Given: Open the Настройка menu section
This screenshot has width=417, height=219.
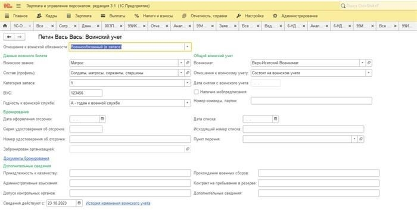Looking at the screenshot, I should coord(250,16).
